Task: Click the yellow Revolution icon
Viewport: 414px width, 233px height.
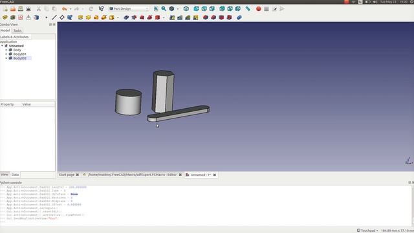Action: (88, 17)
